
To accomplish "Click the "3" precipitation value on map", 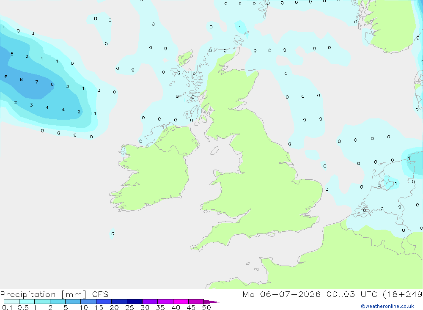I will point(31,105).
